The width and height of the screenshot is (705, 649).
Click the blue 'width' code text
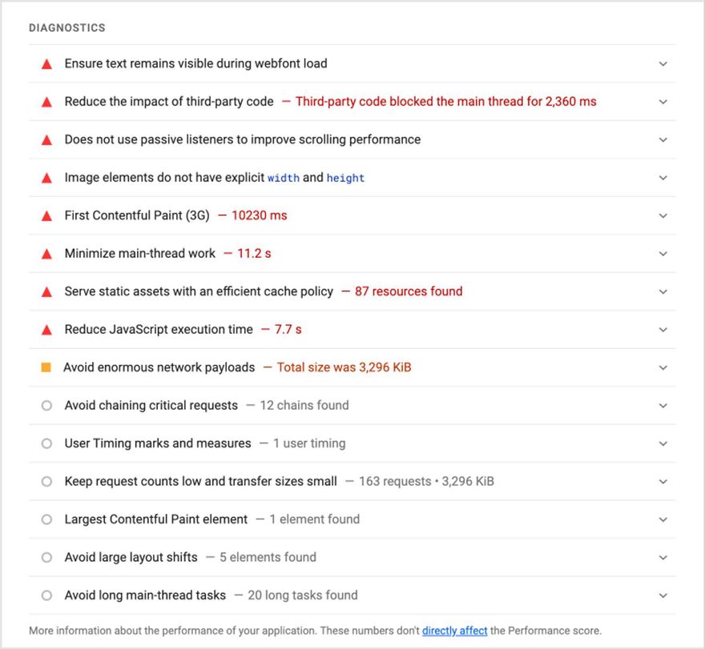(x=284, y=178)
